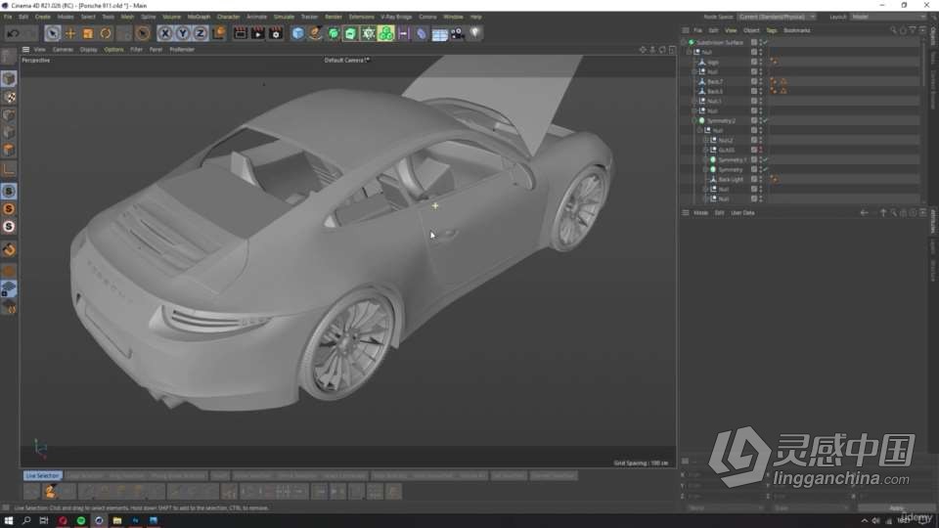The image size is (939, 528).
Task: Open Spotify from the taskbar
Action: tap(81, 521)
